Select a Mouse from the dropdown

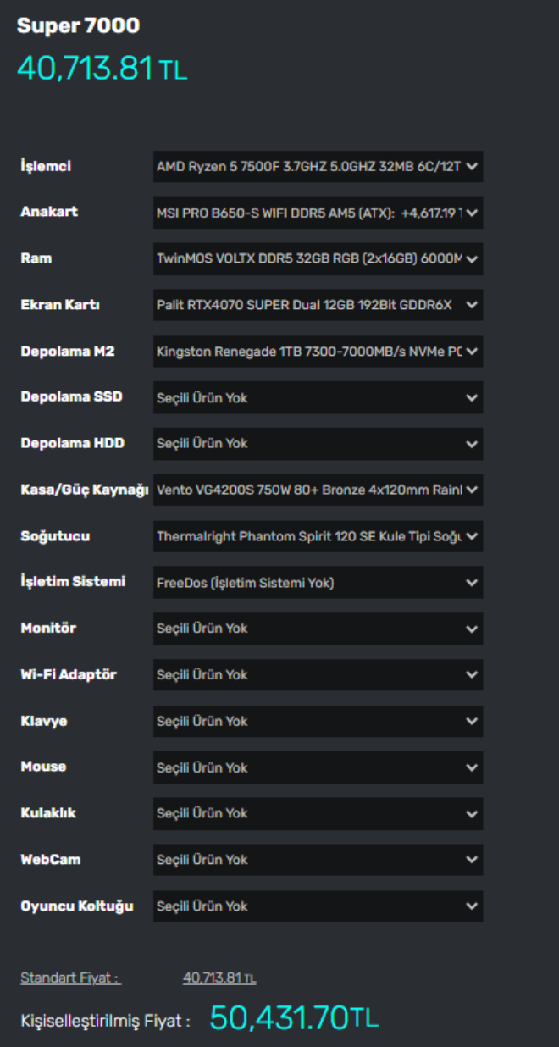pyautogui.click(x=318, y=767)
